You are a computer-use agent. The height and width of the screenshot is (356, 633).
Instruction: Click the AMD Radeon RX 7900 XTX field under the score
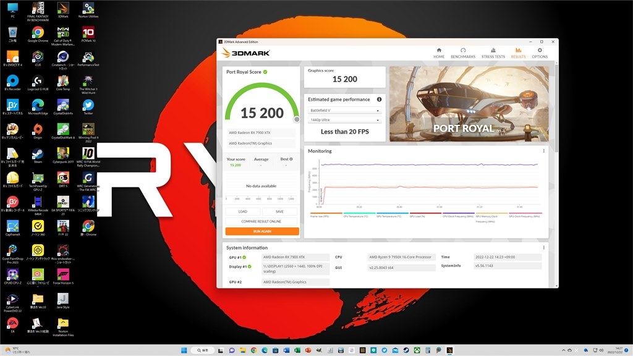[x=261, y=133]
